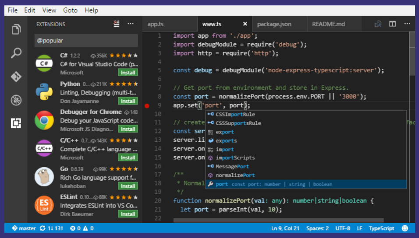Toggle the breakpoint on line 9
The height and width of the screenshot is (238, 419).
147,106
